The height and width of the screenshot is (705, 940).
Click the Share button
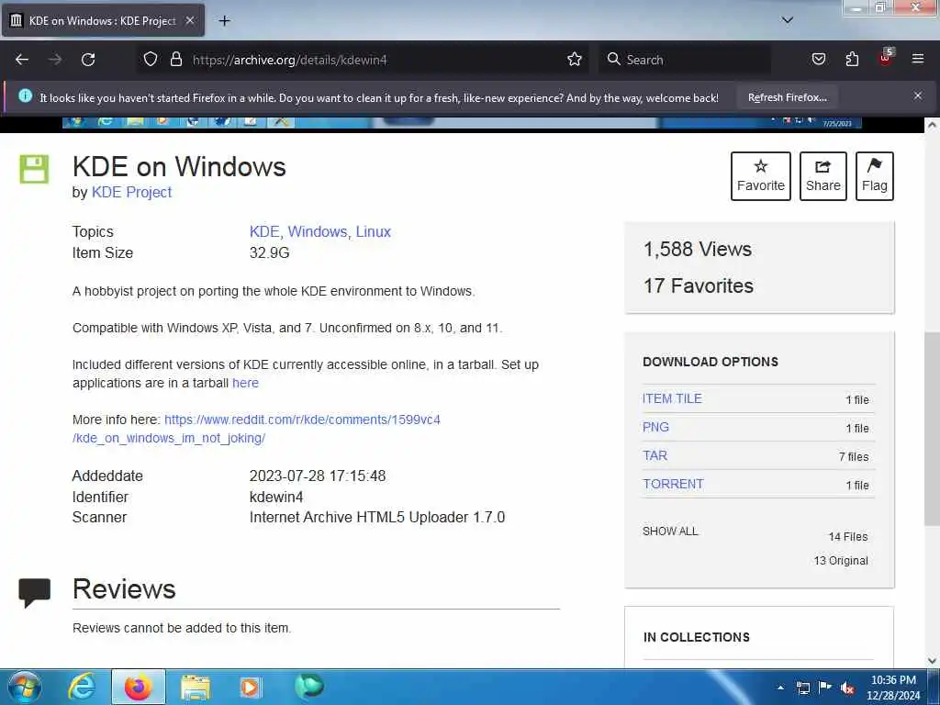pyautogui.click(x=823, y=176)
